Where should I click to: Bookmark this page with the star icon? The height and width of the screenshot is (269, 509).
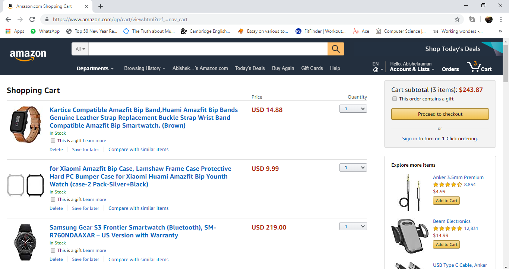457,19
